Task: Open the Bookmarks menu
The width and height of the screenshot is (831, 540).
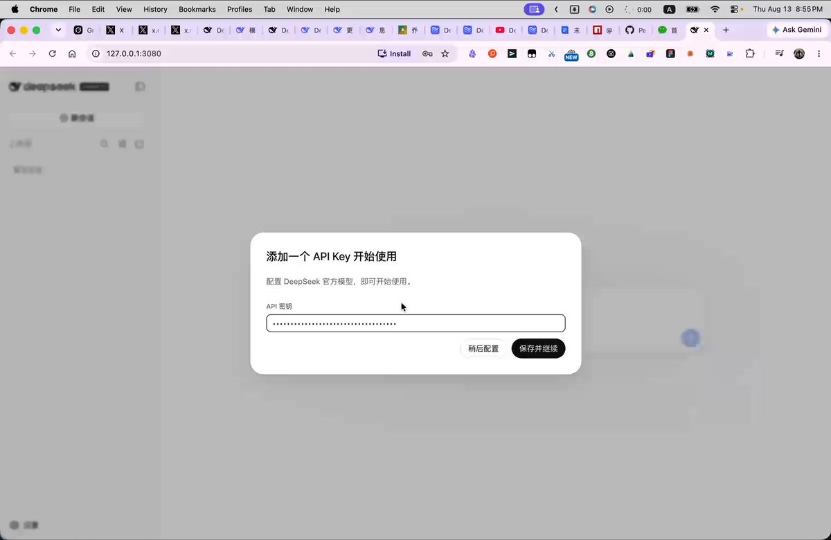Action: [x=197, y=9]
